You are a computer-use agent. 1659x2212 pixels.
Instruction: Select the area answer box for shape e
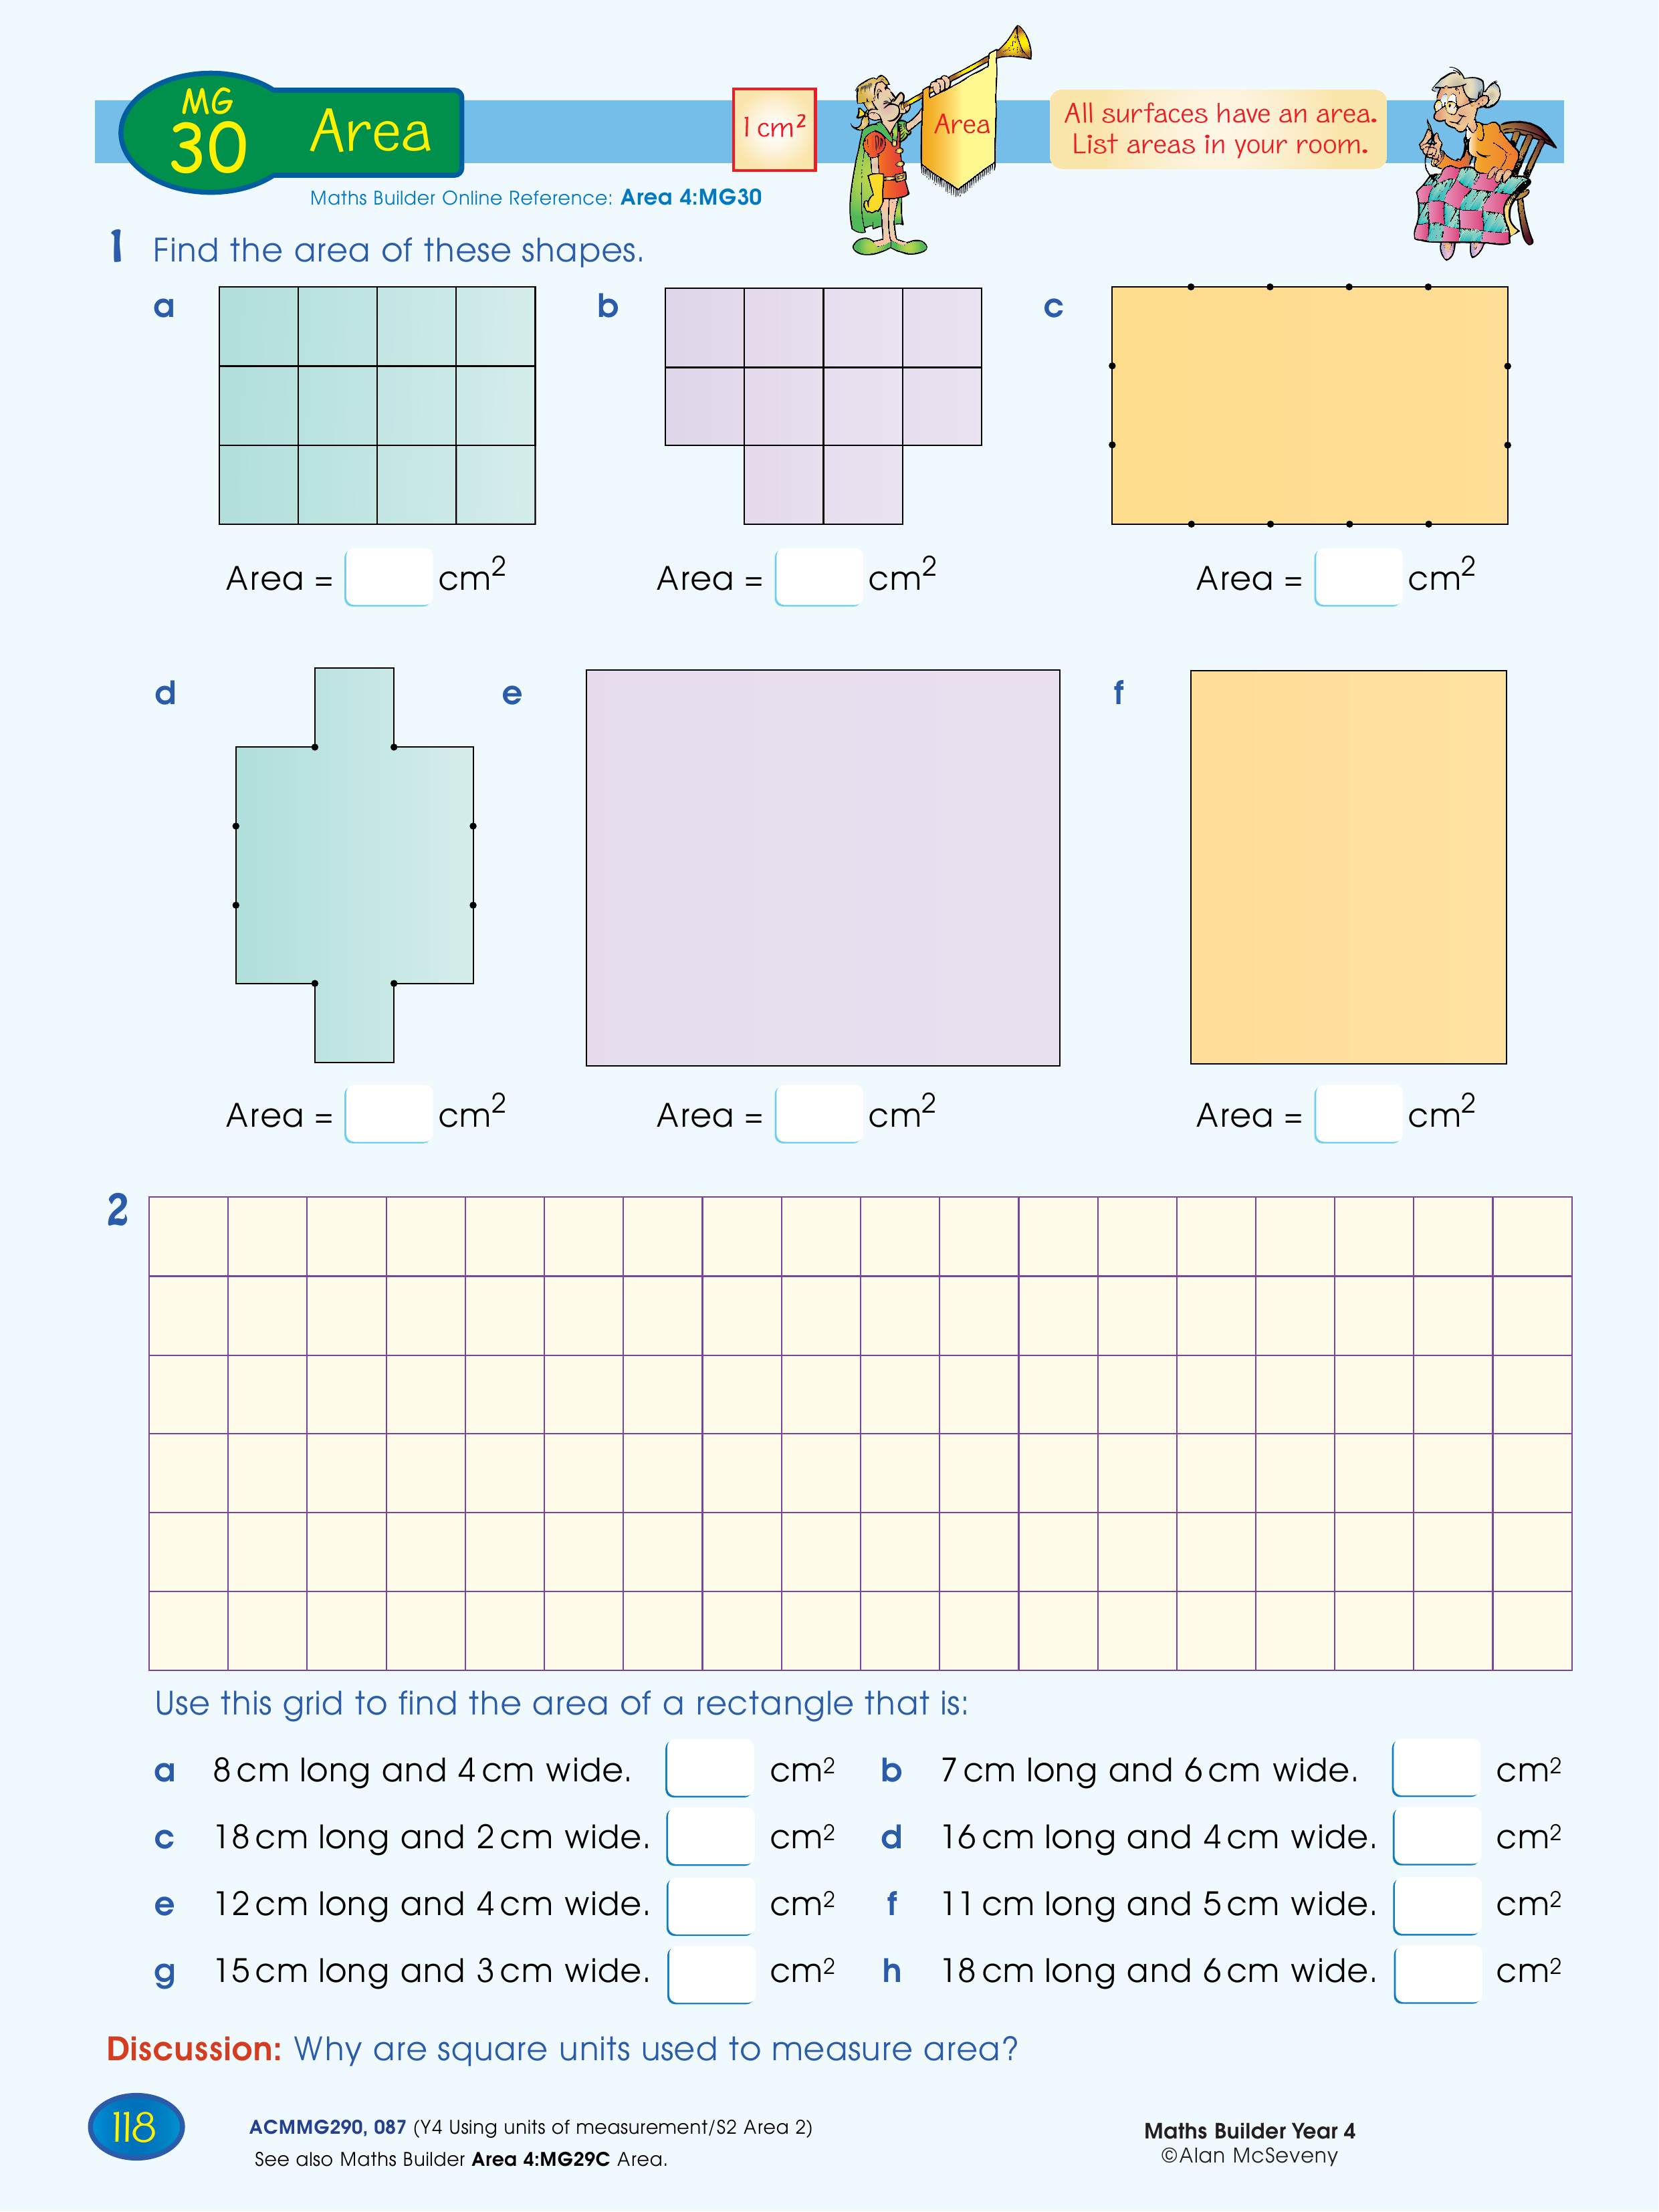(818, 1114)
